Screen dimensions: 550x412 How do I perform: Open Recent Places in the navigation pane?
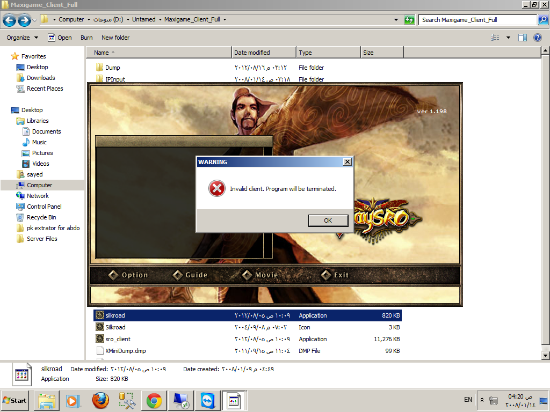pyautogui.click(x=45, y=89)
